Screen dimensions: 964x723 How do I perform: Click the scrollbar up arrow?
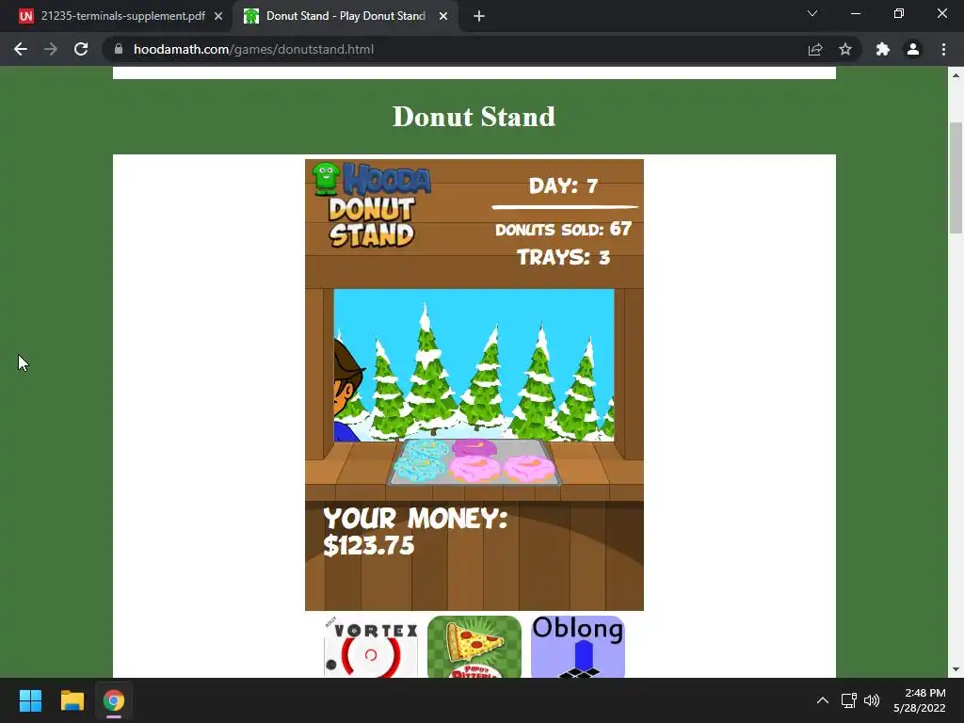956,75
